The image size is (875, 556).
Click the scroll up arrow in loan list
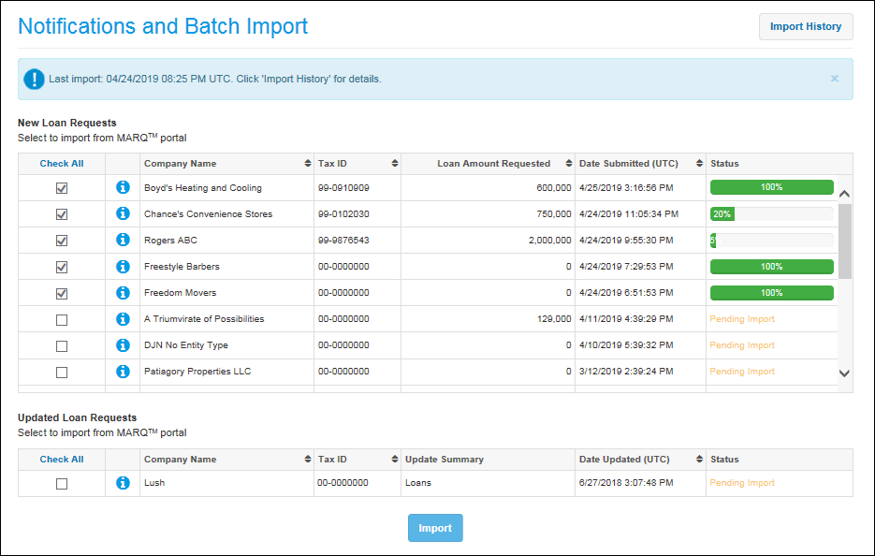845,195
